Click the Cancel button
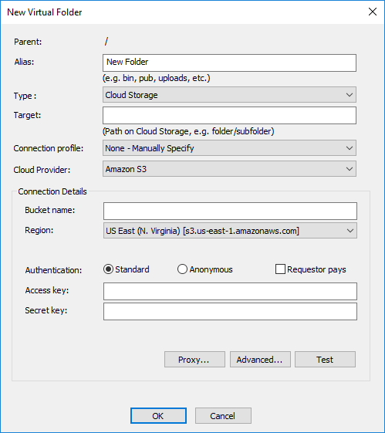The height and width of the screenshot is (433, 385). click(223, 416)
